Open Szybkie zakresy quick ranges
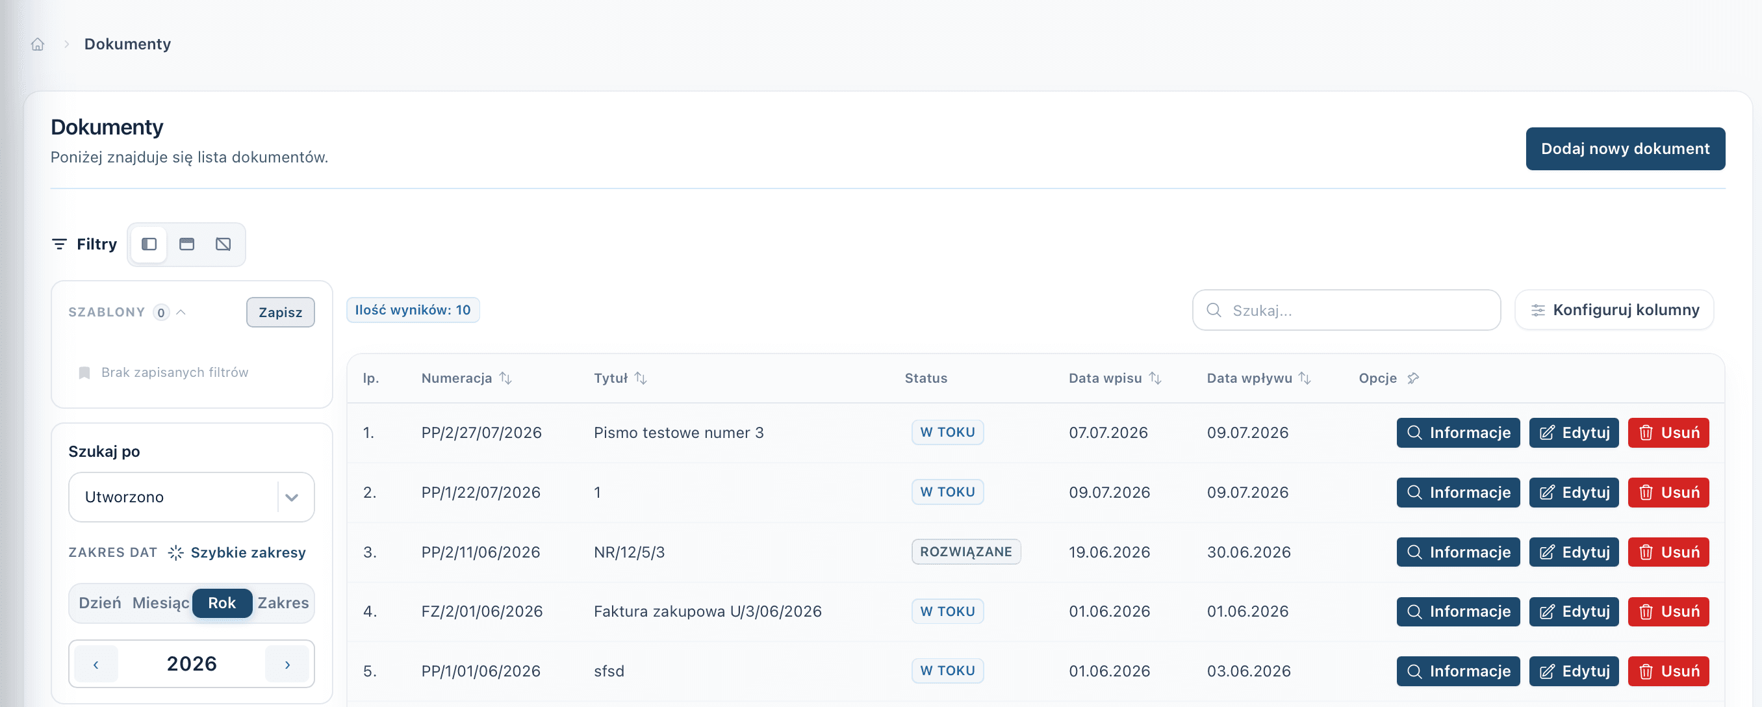The image size is (1762, 707). click(236, 552)
